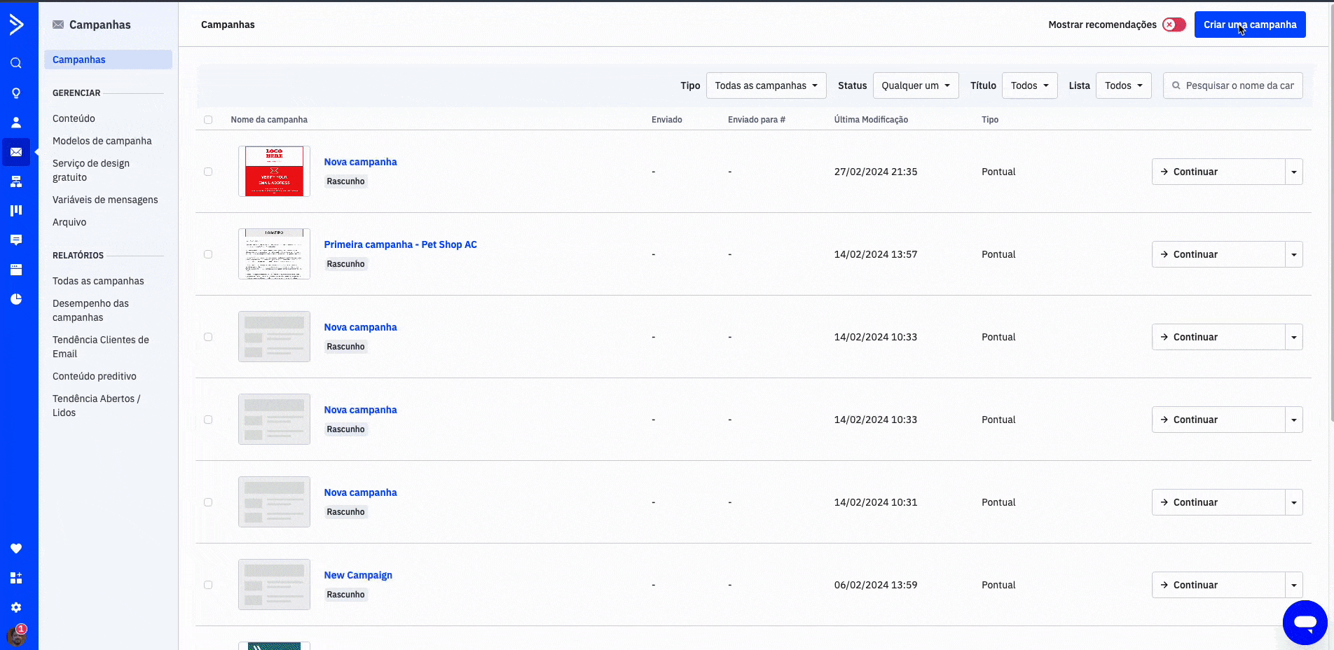The width and height of the screenshot is (1334, 650).
Task: Open the Deals pipeline icon
Action: pos(15,211)
